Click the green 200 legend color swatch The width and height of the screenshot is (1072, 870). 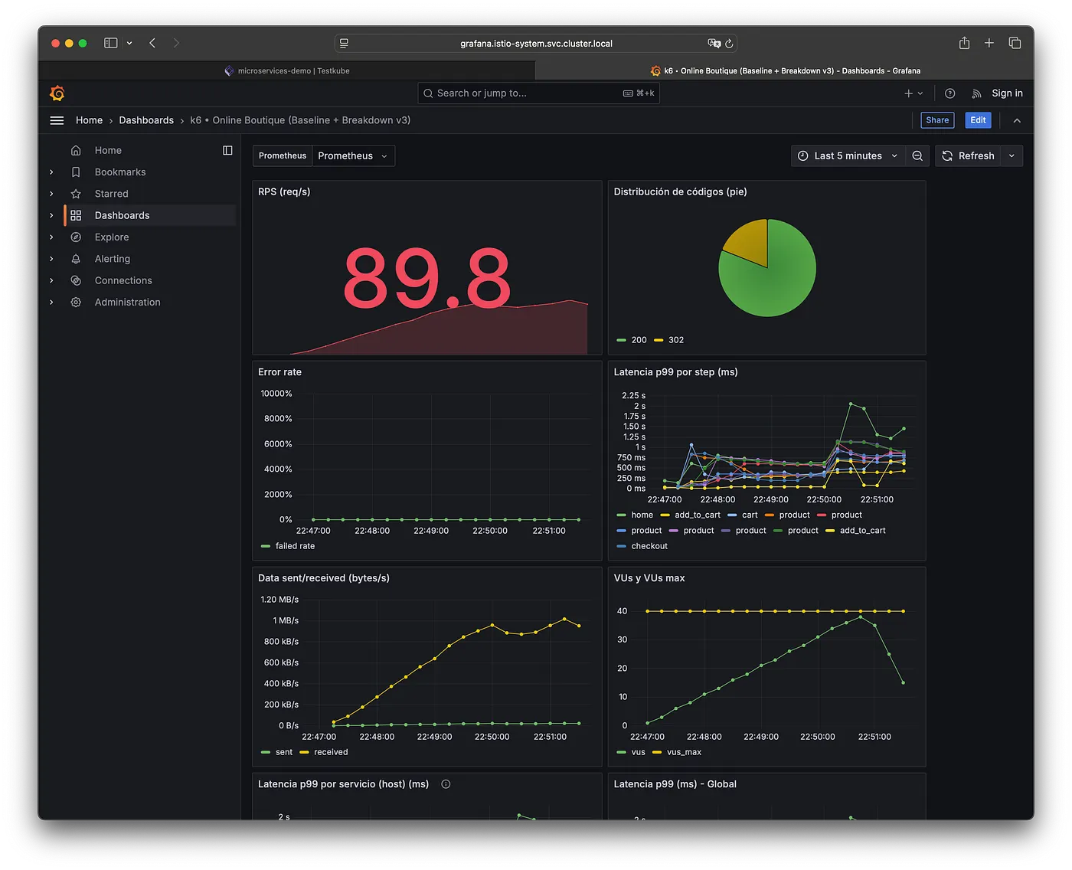[x=621, y=340]
